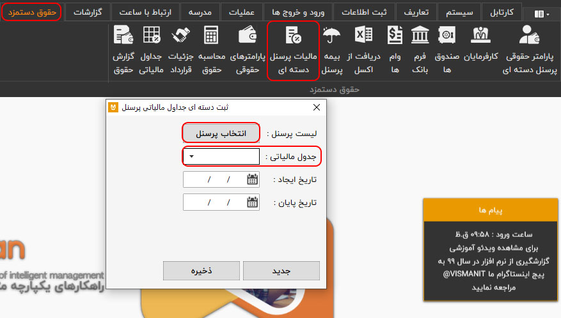The width and height of the screenshot is (561, 318).
Task: Open دریافت از اکسل import icon
Action: [363, 49]
